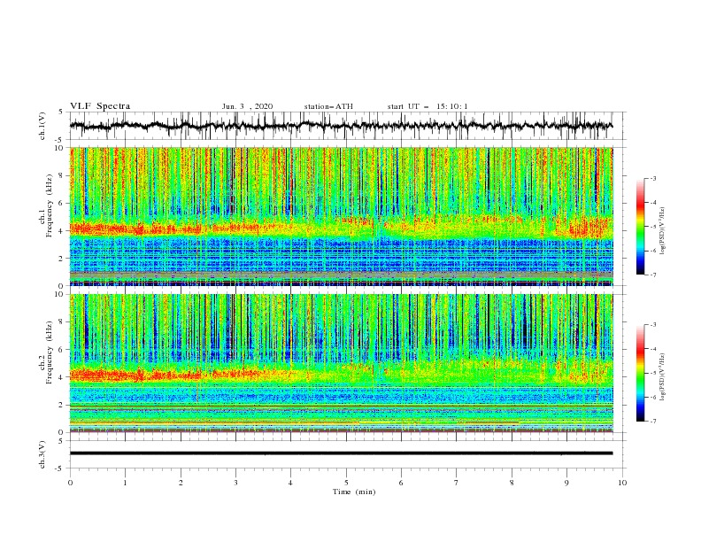The width and height of the screenshot is (701, 542).
Task: Click the "-7" tick on ch.2 color bar
Action: click(652, 422)
